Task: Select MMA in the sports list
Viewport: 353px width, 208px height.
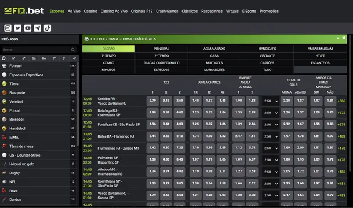Action: coord(38,137)
